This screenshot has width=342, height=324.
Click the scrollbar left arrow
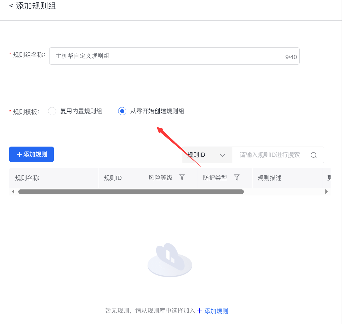click(x=13, y=192)
